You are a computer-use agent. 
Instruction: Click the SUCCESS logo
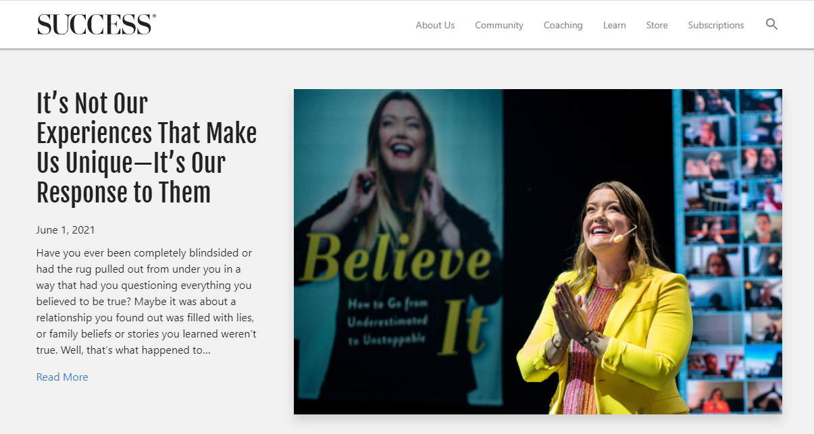tap(96, 25)
